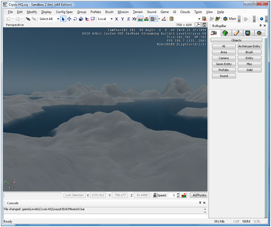Select the Terrain tab in RollupBar
The width and height of the screenshot is (271, 227).
[225, 33]
